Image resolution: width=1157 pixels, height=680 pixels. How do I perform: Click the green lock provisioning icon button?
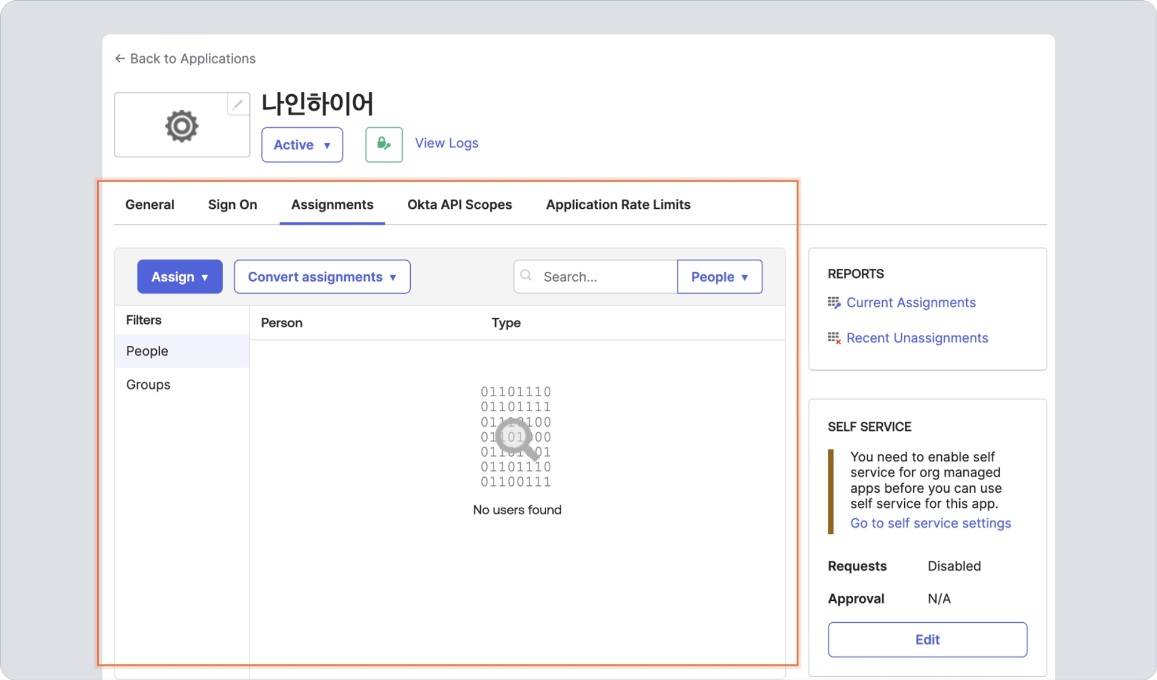pos(384,144)
